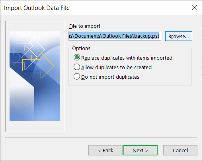Click the dialog title Import Outlook Data File
This screenshot has width=203, height=161.
click(x=37, y=8)
